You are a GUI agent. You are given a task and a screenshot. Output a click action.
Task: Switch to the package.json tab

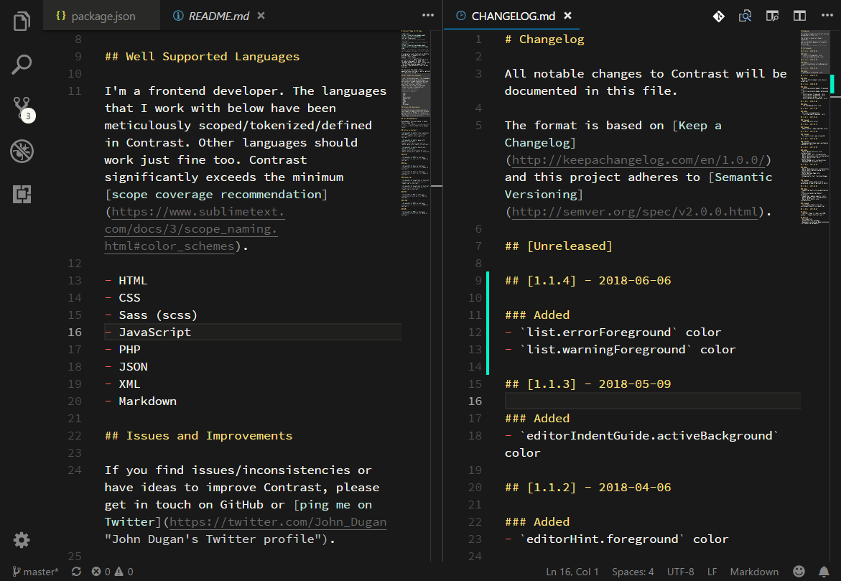[101, 16]
